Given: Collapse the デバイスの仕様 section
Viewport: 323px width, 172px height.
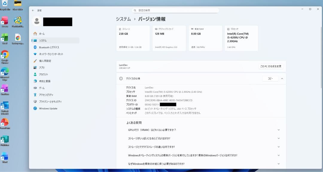Looking at the screenshot, I should tap(281, 78).
